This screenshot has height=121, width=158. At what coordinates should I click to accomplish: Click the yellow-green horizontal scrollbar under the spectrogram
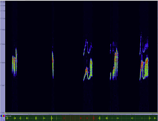pyautogui.click(x=81, y=113)
